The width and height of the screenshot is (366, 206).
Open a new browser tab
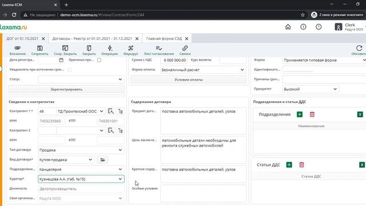(66, 5)
